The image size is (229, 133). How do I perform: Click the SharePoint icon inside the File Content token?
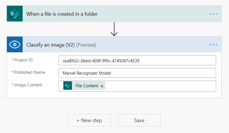(68, 86)
